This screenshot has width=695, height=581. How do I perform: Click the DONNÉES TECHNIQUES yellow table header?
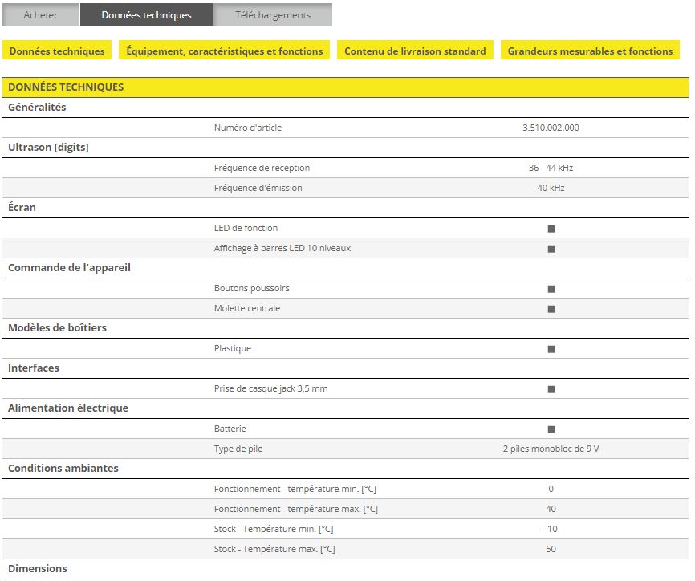[x=66, y=87]
